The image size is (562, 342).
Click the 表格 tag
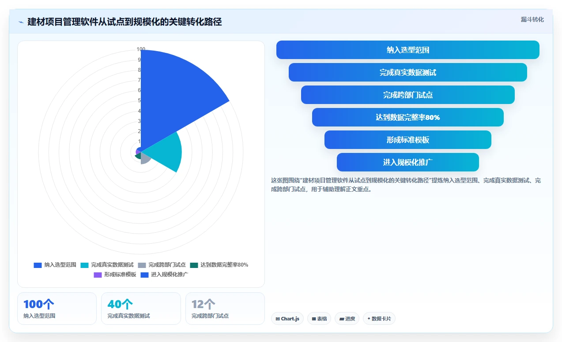pyautogui.click(x=319, y=319)
